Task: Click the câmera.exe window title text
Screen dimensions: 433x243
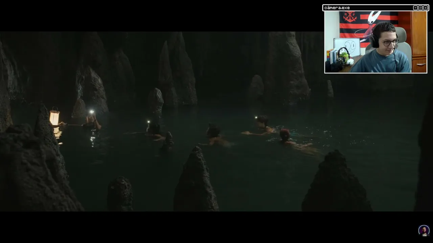Action: 337,8
